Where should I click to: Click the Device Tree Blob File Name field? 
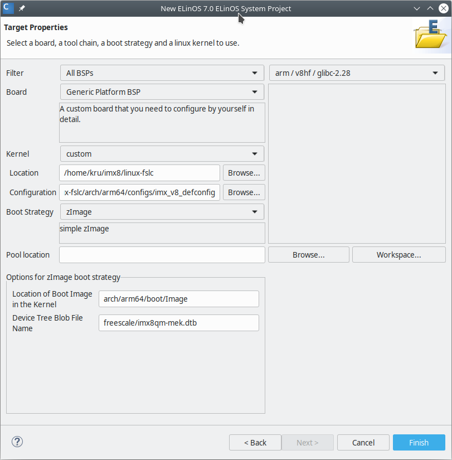coord(178,323)
